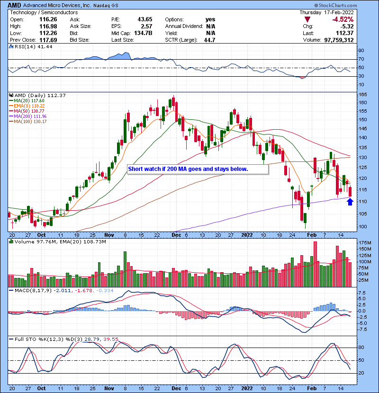Click the red down-triangle change indicator

[x=307, y=19]
